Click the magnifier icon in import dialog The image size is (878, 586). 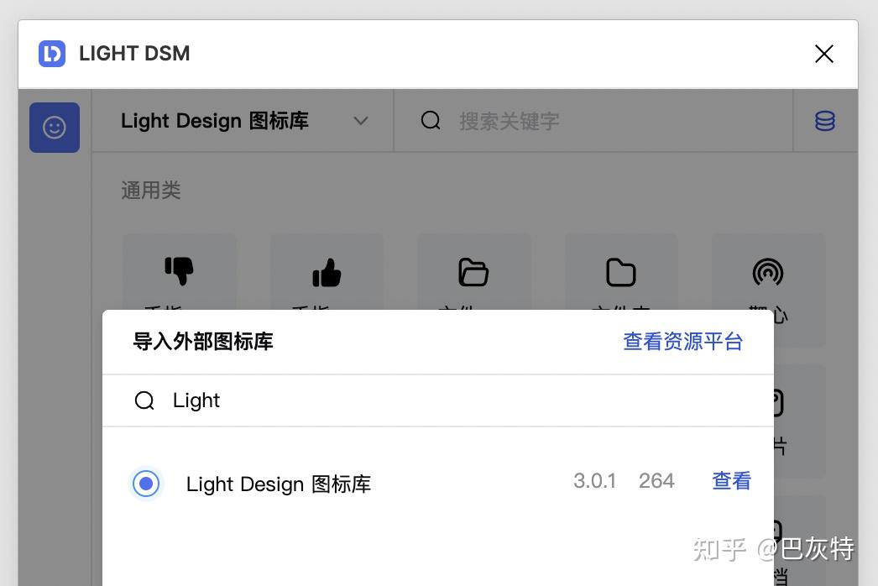[144, 400]
